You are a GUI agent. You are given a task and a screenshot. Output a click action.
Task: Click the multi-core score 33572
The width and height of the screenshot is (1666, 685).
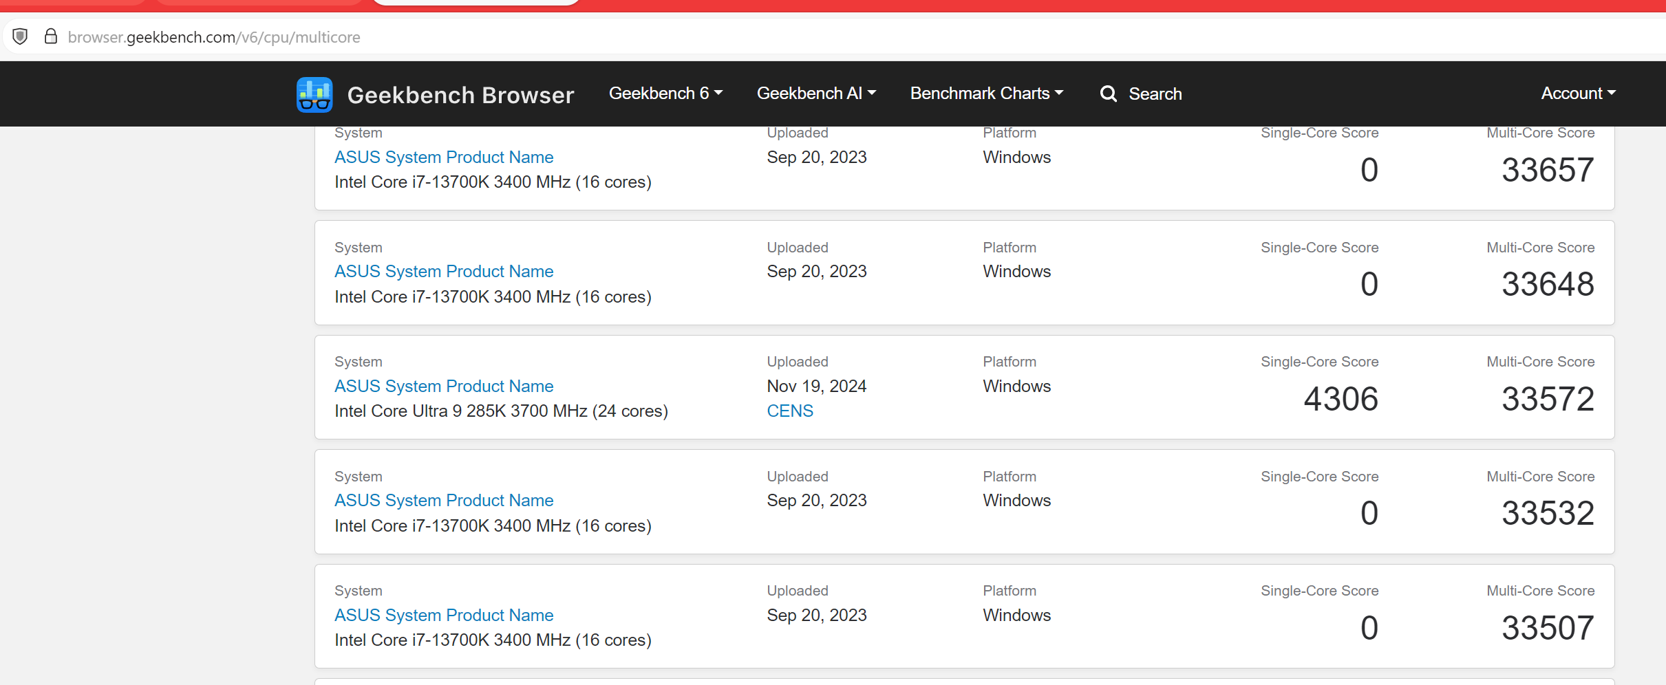point(1548,399)
